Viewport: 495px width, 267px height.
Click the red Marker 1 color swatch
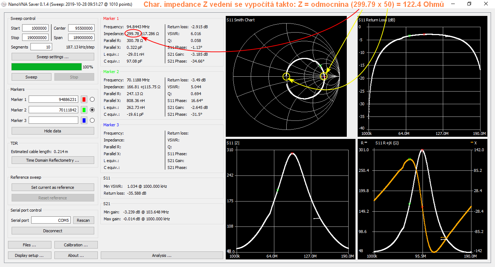click(84, 99)
